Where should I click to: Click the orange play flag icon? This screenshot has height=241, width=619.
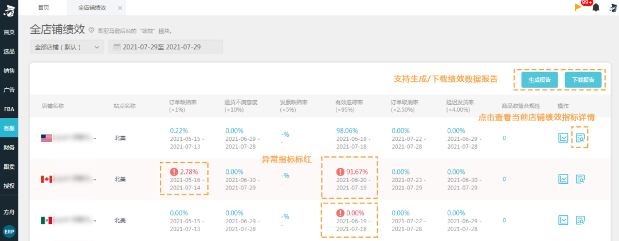tap(578, 7)
